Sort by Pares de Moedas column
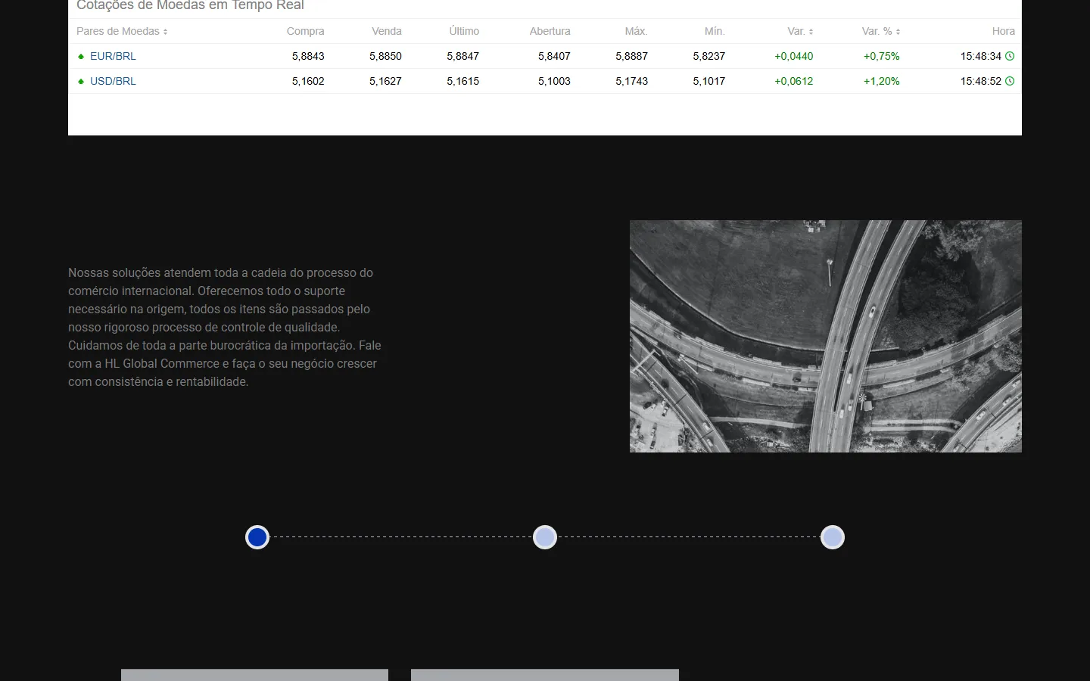Screen dimensions: 1090x681 point(122,31)
